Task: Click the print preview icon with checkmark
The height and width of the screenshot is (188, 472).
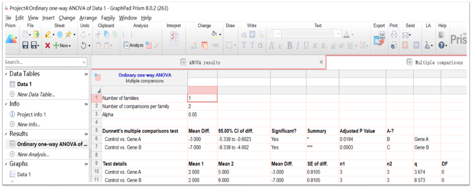Action: 394,45
